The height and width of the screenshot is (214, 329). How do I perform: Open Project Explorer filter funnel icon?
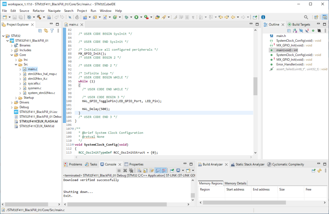click(x=52, y=31)
